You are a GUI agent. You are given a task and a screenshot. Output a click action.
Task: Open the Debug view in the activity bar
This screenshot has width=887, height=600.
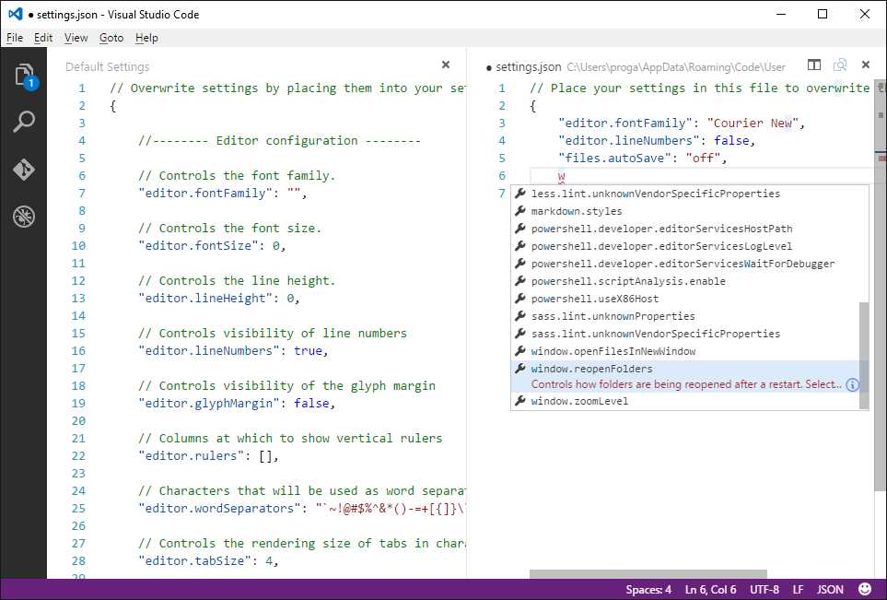tap(24, 217)
